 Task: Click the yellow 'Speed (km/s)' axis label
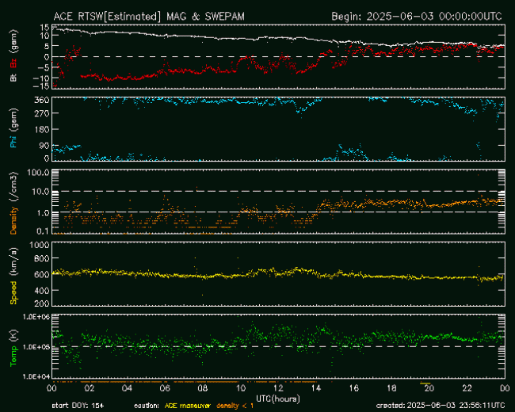pos(13,276)
